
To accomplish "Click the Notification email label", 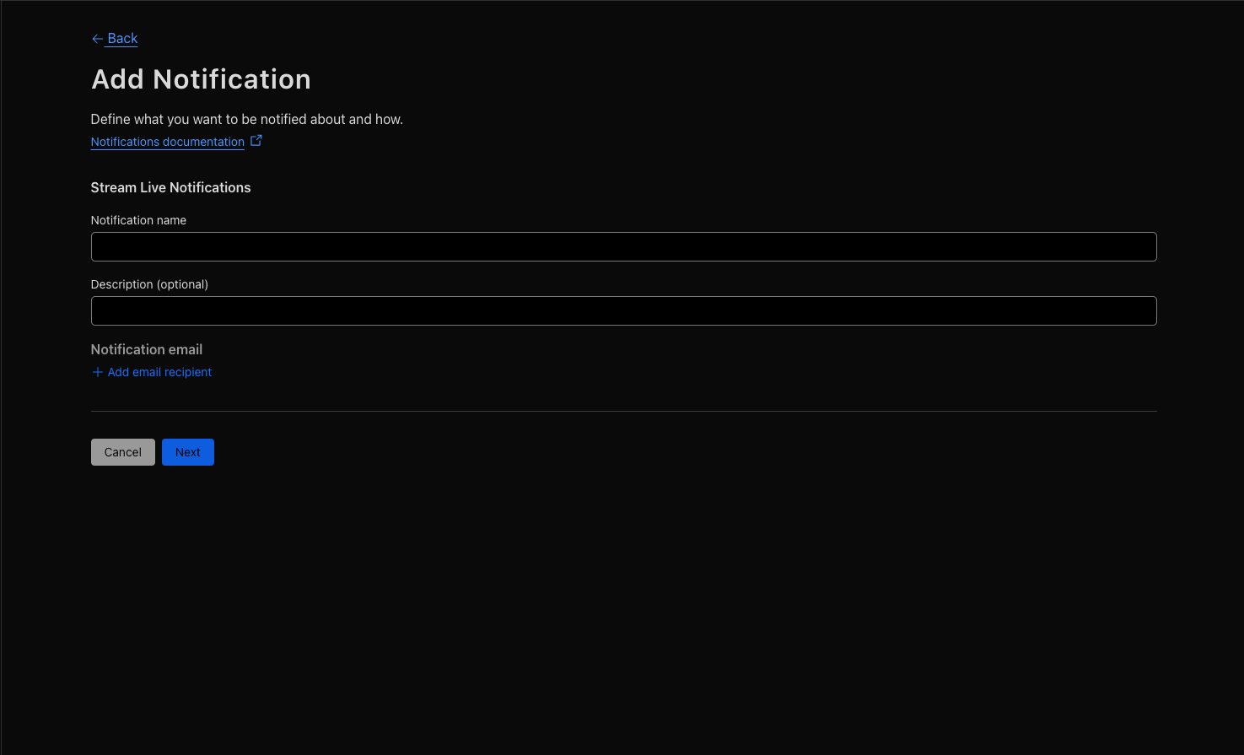I will click(x=147, y=349).
